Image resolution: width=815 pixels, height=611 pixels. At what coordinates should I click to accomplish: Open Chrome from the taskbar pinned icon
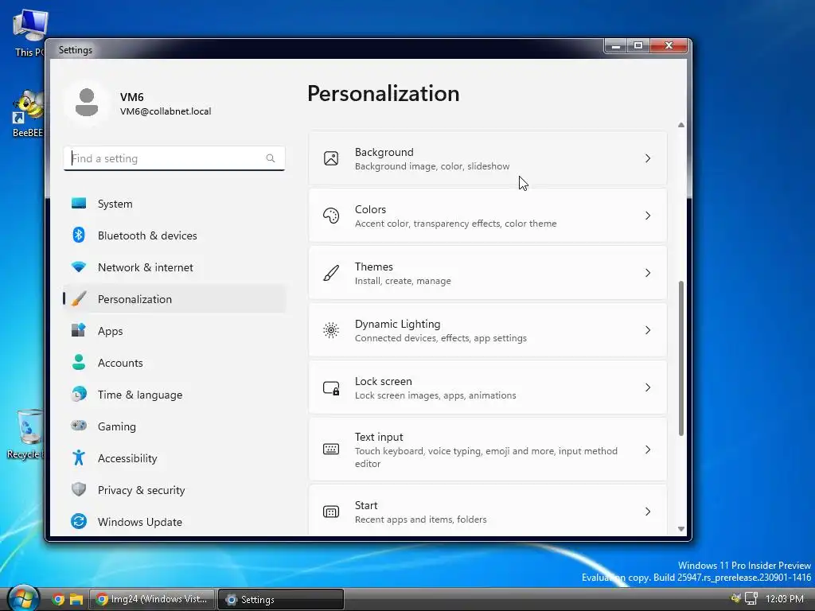coord(57,599)
